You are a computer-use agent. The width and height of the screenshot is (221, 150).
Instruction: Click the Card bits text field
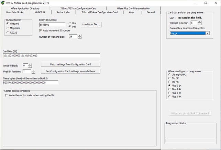[x=51, y=55]
